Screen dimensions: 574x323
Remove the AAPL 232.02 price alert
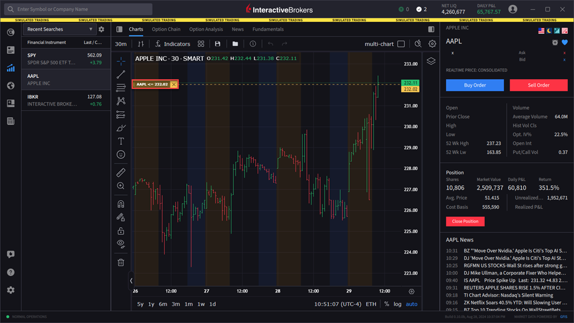(174, 84)
